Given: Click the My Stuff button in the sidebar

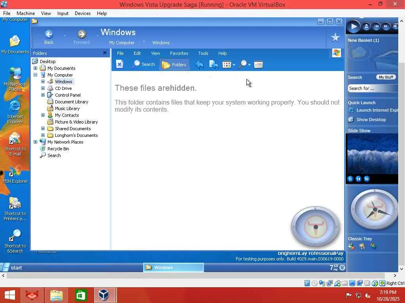Looking at the screenshot, I should pyautogui.click(x=386, y=77).
